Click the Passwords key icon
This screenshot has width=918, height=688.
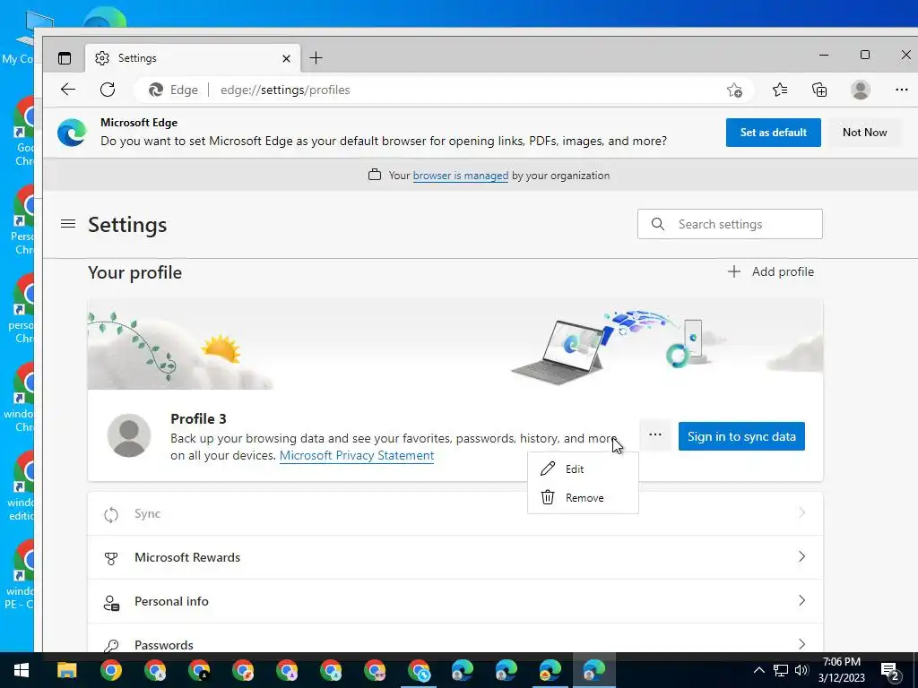point(110,645)
